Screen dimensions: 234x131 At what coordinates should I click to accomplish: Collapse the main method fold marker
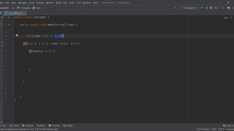pos(14,25)
